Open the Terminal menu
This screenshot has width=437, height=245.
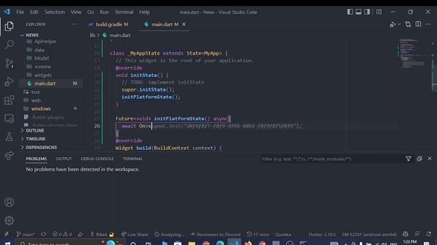point(124,12)
